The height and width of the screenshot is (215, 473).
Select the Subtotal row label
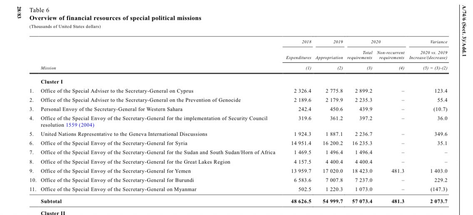coord(51,201)
